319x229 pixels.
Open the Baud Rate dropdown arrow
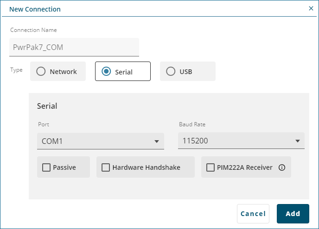pos(297,142)
